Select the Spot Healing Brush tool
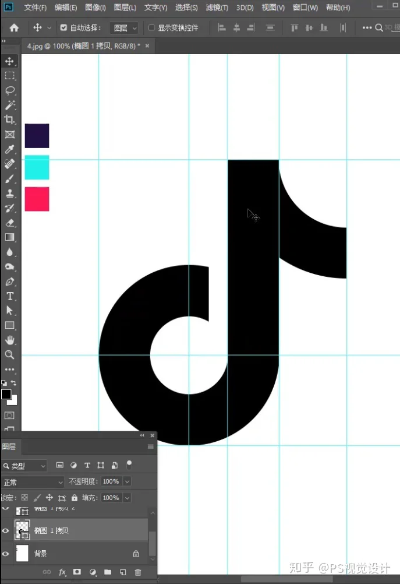Screen dimensions: 400x584 [10, 164]
